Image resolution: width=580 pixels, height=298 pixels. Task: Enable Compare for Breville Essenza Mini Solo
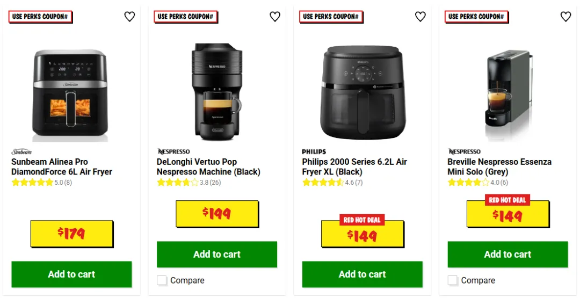click(x=452, y=281)
